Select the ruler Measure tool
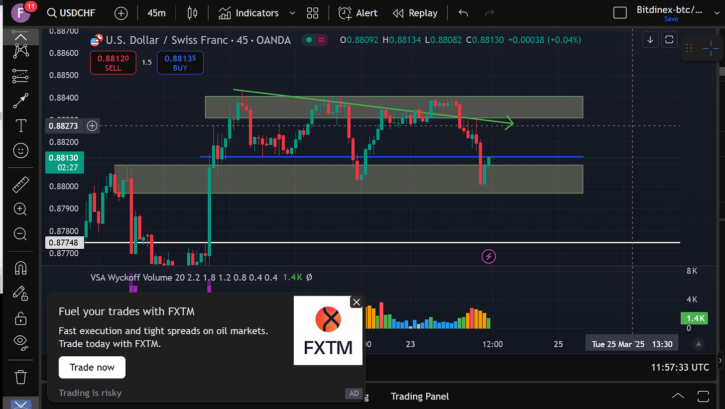The width and height of the screenshot is (725, 409). pos(21,185)
